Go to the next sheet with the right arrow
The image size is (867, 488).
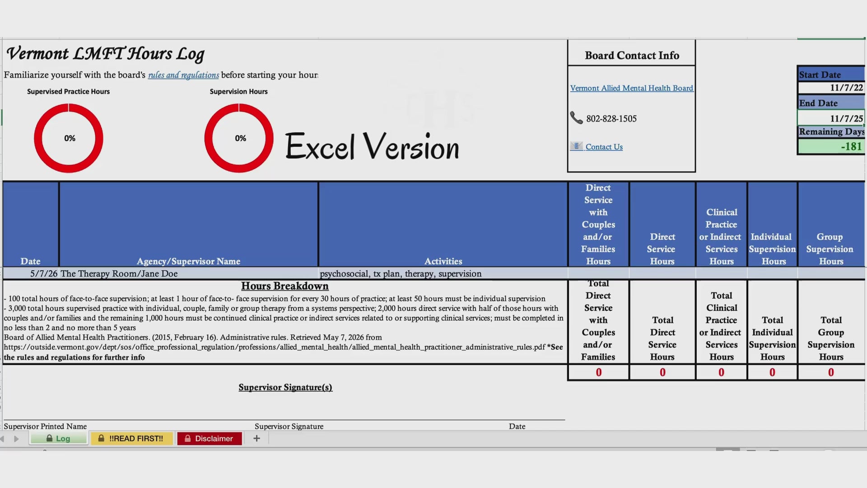(x=16, y=439)
